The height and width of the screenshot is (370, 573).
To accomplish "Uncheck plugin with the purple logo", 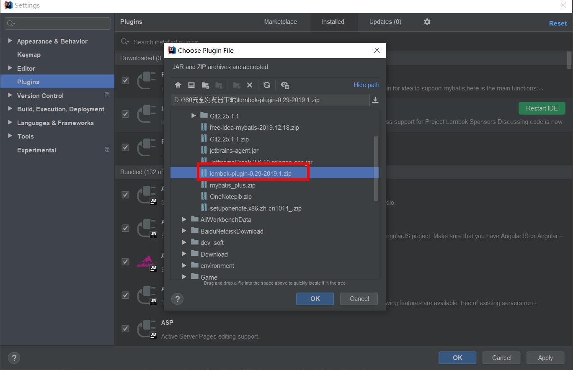I will (x=125, y=262).
